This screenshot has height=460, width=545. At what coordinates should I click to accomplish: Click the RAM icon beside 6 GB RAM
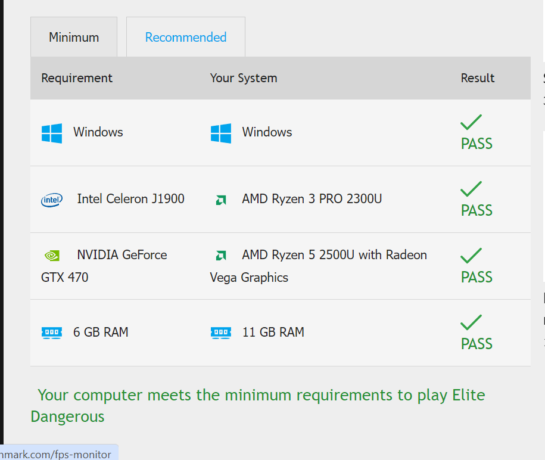click(52, 332)
